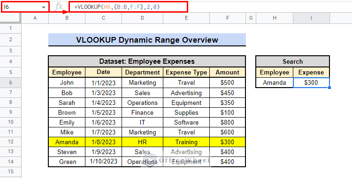Select row 12 header

10,141
